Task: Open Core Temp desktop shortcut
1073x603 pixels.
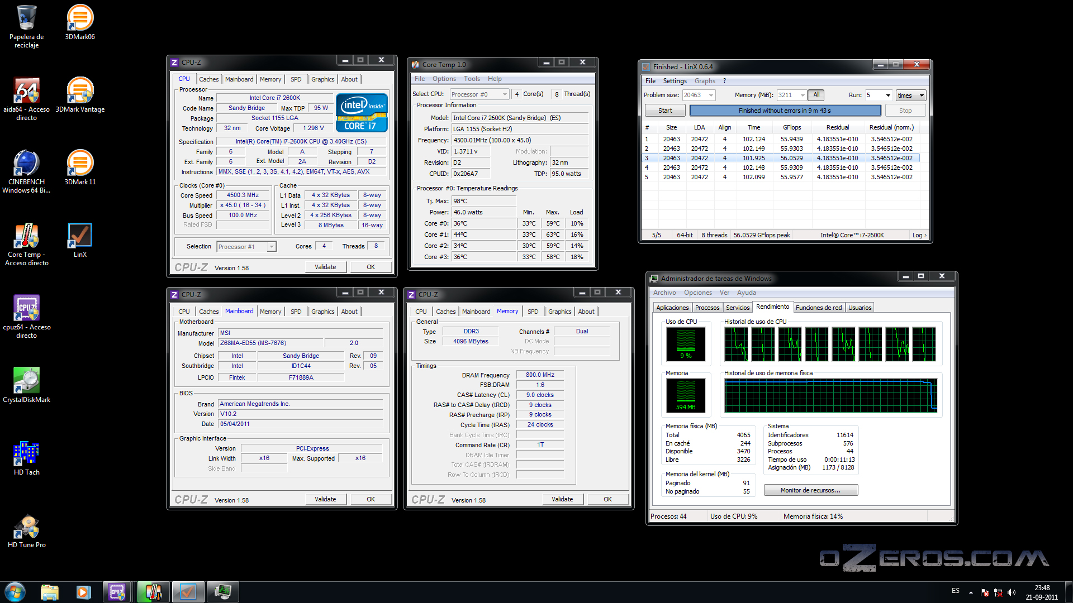Action: (x=26, y=245)
